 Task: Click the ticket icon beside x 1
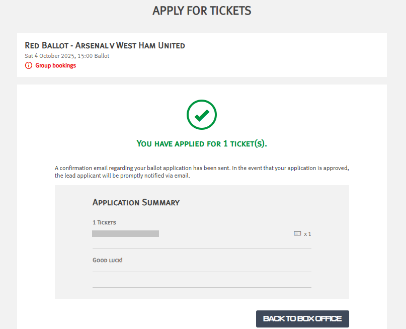tap(297, 233)
